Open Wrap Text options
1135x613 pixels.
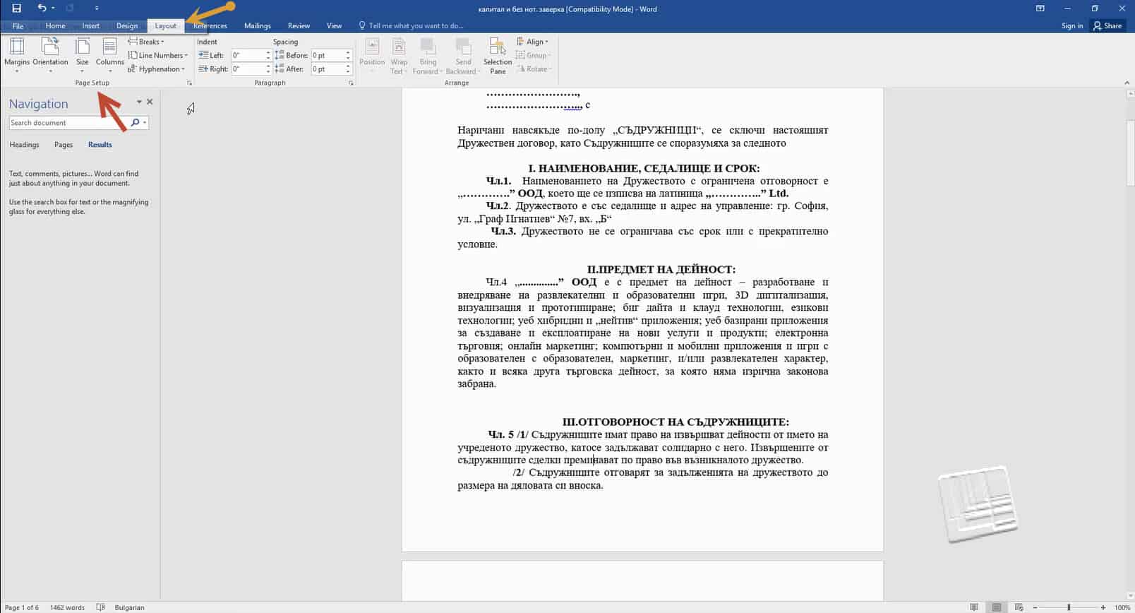(x=399, y=55)
